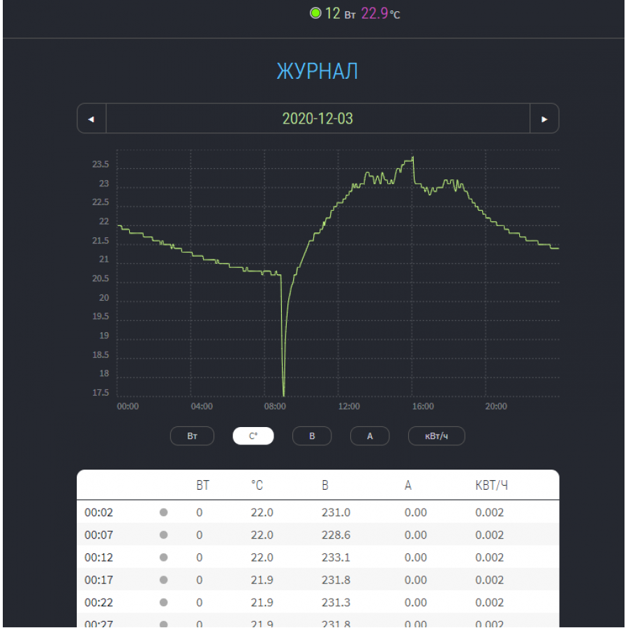Click the gray status dot for 00:07
Image resolution: width=628 pixels, height=628 pixels.
tap(163, 535)
